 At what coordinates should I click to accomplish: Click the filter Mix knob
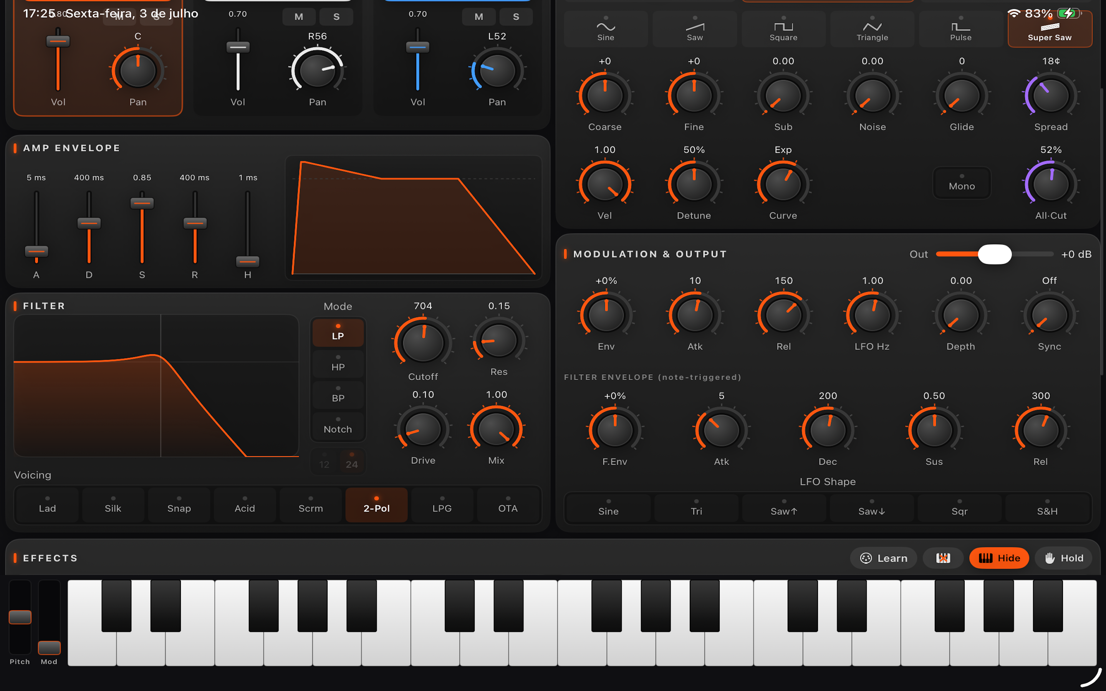click(496, 429)
